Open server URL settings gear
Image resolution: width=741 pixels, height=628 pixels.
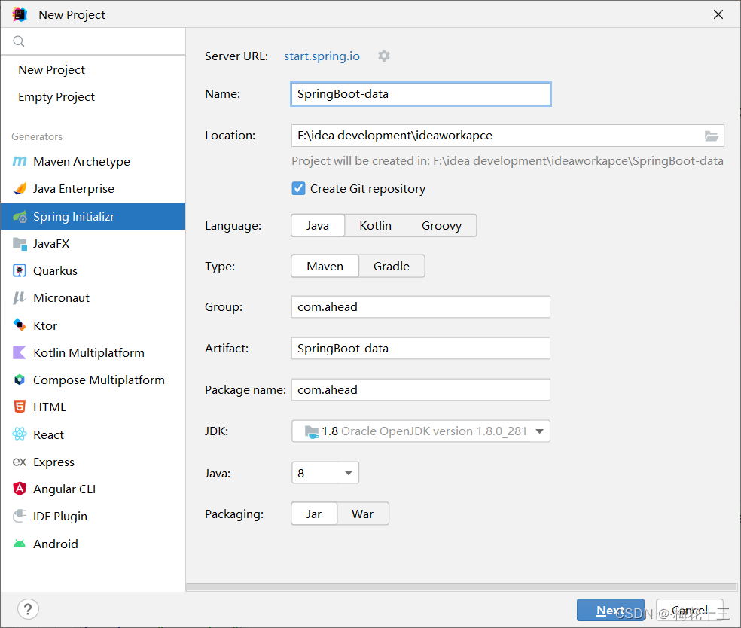pyautogui.click(x=384, y=56)
